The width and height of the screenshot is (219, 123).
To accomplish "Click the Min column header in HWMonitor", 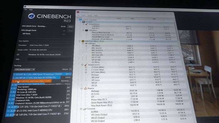I will click(x=141, y=18).
